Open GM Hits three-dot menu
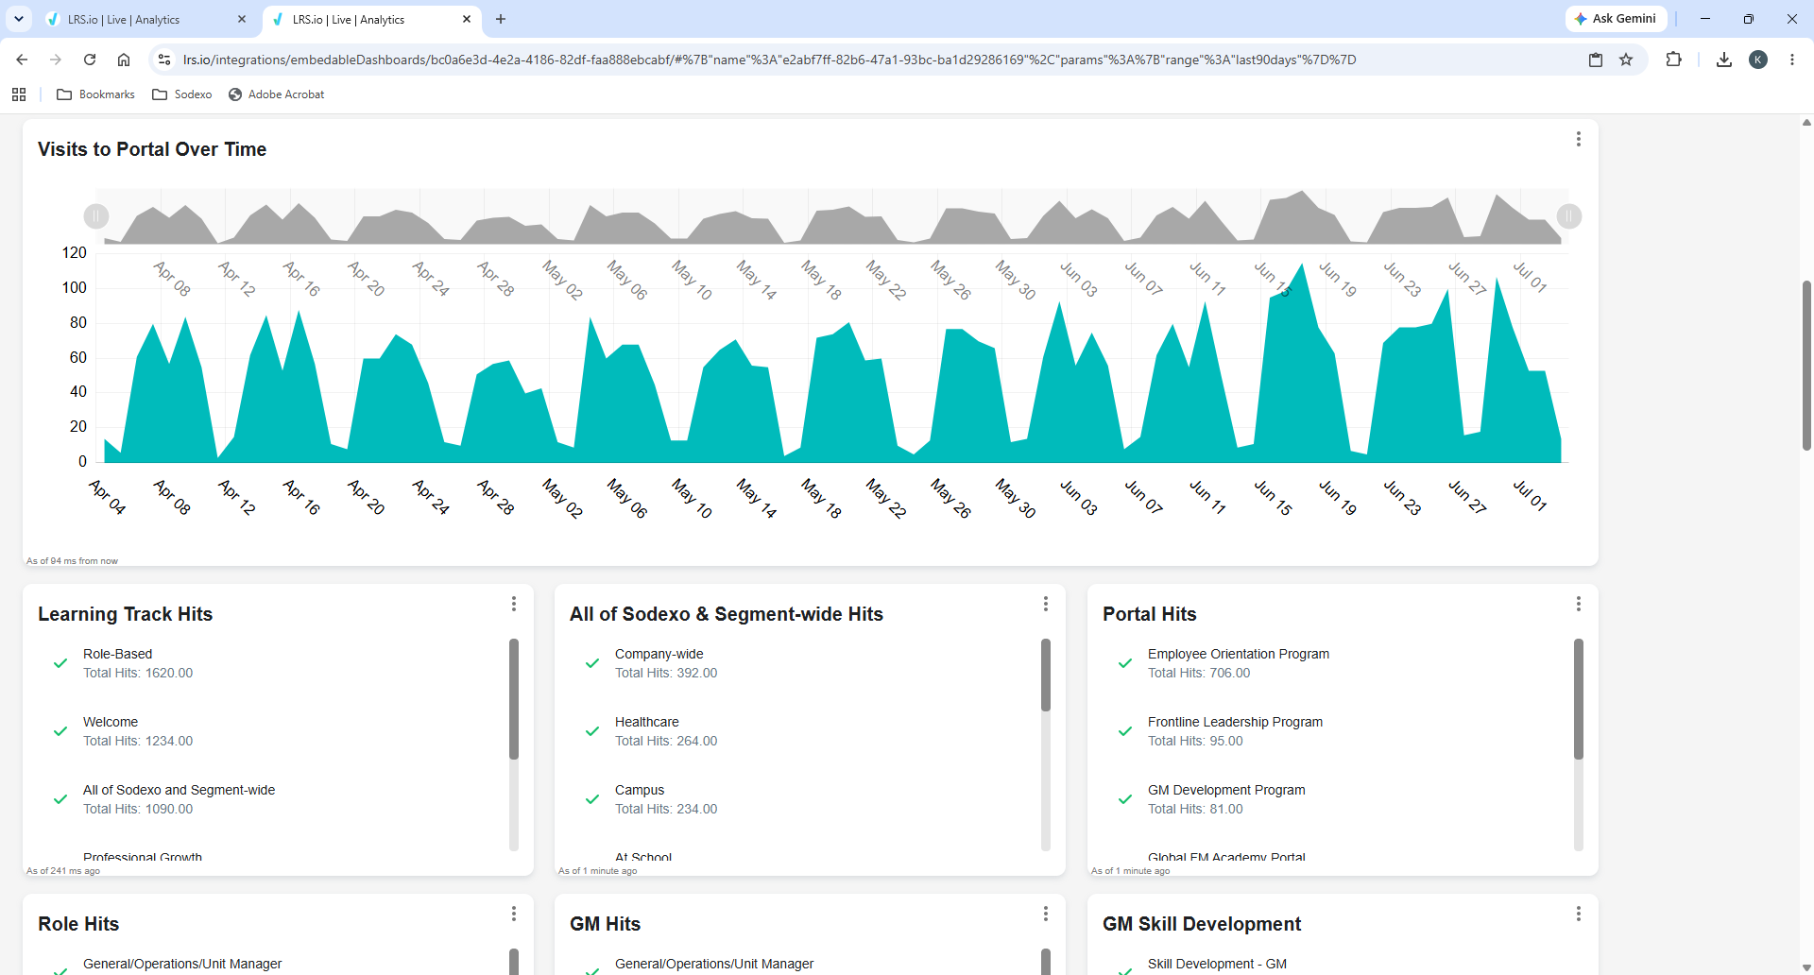Viewport: 1814px width, 975px height. point(1045,914)
